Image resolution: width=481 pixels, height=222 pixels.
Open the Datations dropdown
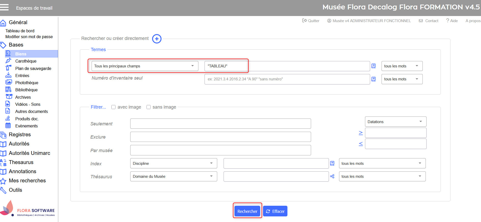click(x=395, y=122)
